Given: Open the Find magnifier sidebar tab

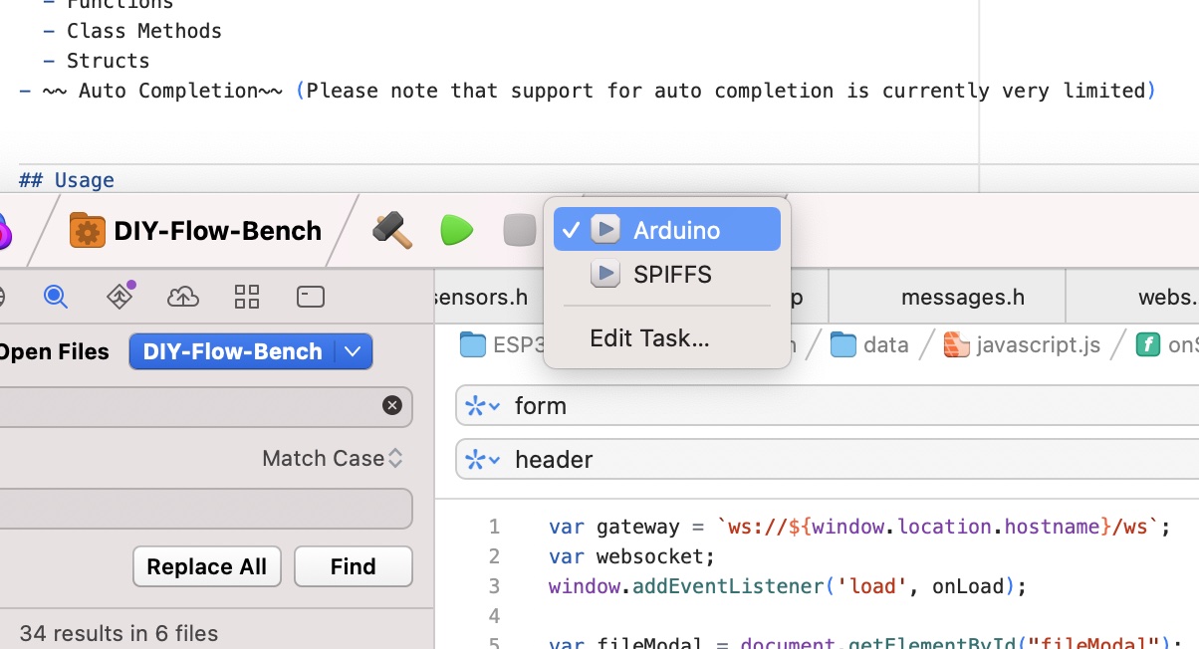Looking at the screenshot, I should (x=55, y=296).
